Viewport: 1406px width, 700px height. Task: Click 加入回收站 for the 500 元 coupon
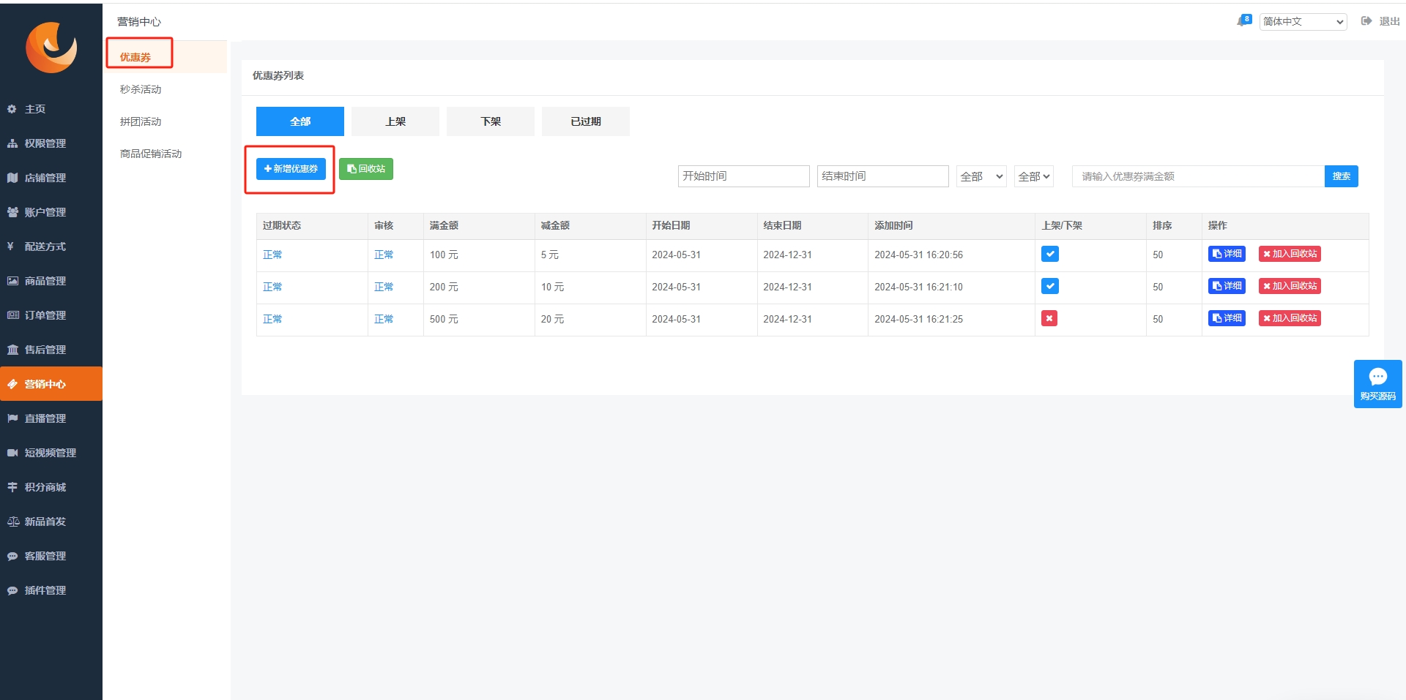tap(1290, 318)
